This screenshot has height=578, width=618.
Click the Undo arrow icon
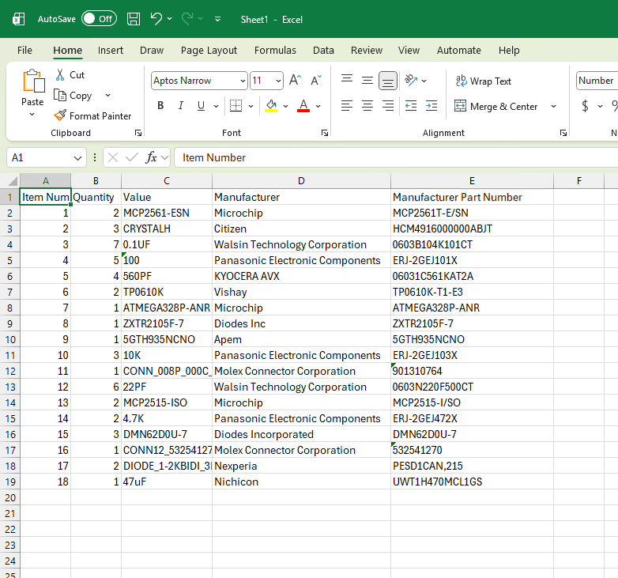[156, 19]
